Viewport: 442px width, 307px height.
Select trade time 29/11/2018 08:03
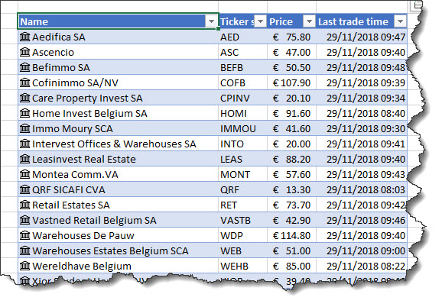point(362,189)
